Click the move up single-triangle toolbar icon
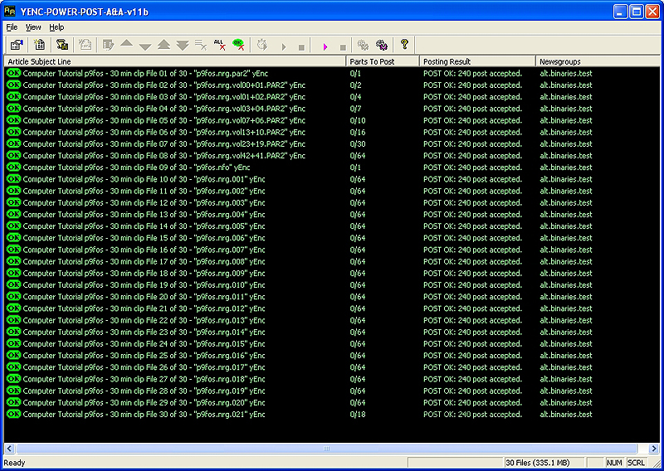The width and height of the screenshot is (664, 471). tap(127, 43)
